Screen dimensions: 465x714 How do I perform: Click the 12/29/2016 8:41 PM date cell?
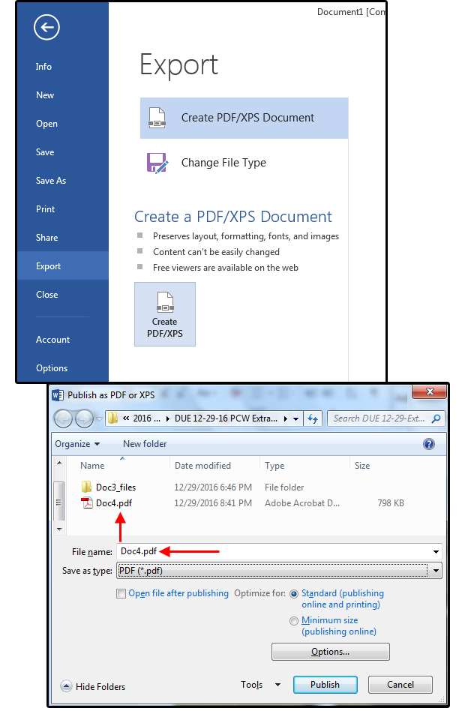(x=213, y=503)
